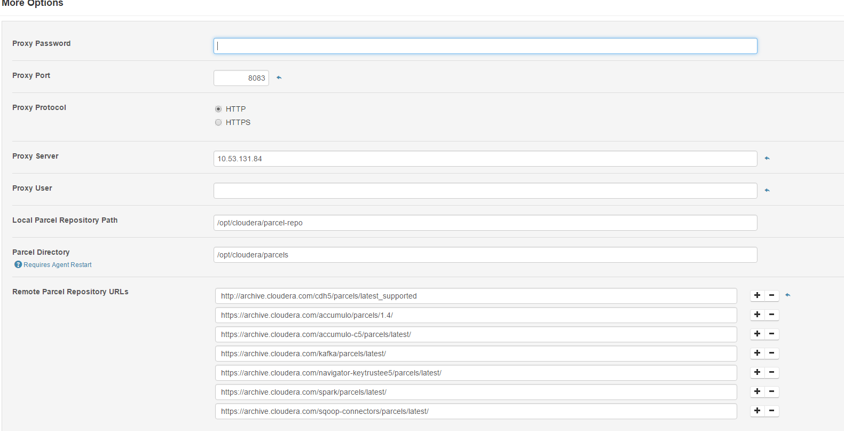Edit Local Parcel Repository Path field
Viewport: 844px width, 431px height.
[x=485, y=223]
